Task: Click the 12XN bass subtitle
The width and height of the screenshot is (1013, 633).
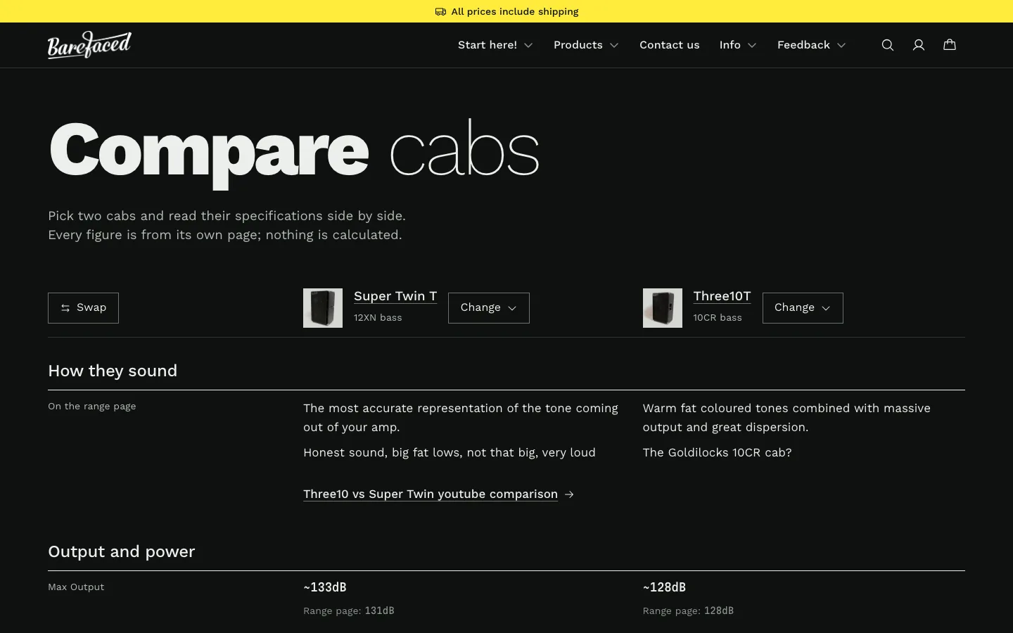Action: [x=378, y=318]
